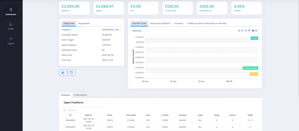
Task: Click the Logout sidebar icon
Action: click(11, 39)
